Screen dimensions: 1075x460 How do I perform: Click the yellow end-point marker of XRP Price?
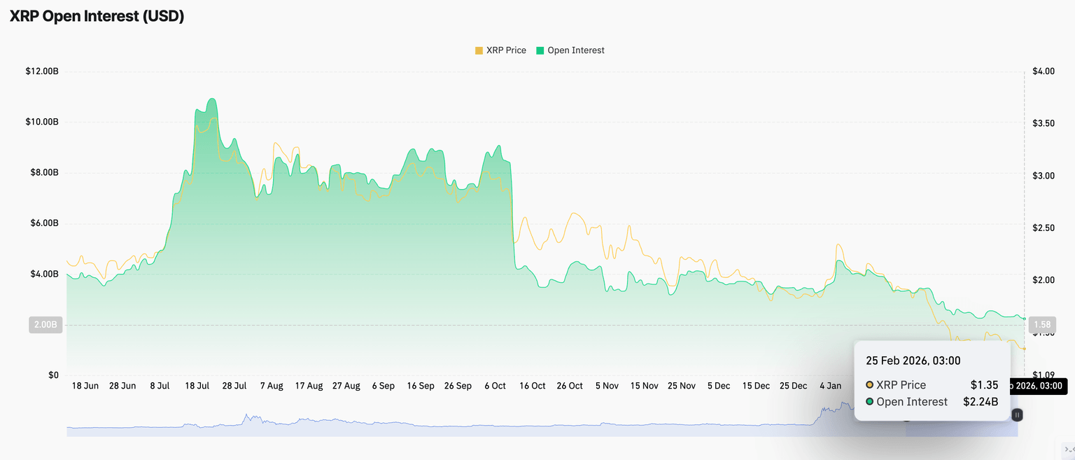tap(1024, 349)
